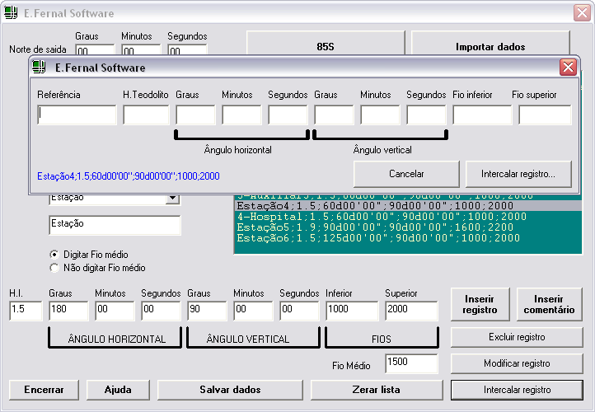
Task: Click the Fio inferior text box
Action: [481, 115]
